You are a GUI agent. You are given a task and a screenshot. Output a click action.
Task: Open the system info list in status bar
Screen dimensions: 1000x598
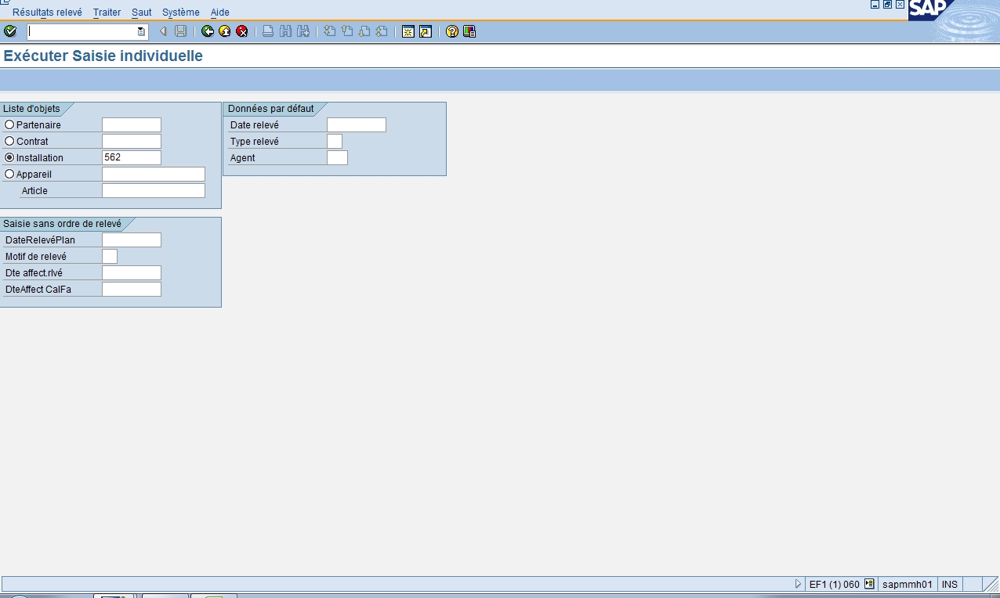click(x=868, y=584)
